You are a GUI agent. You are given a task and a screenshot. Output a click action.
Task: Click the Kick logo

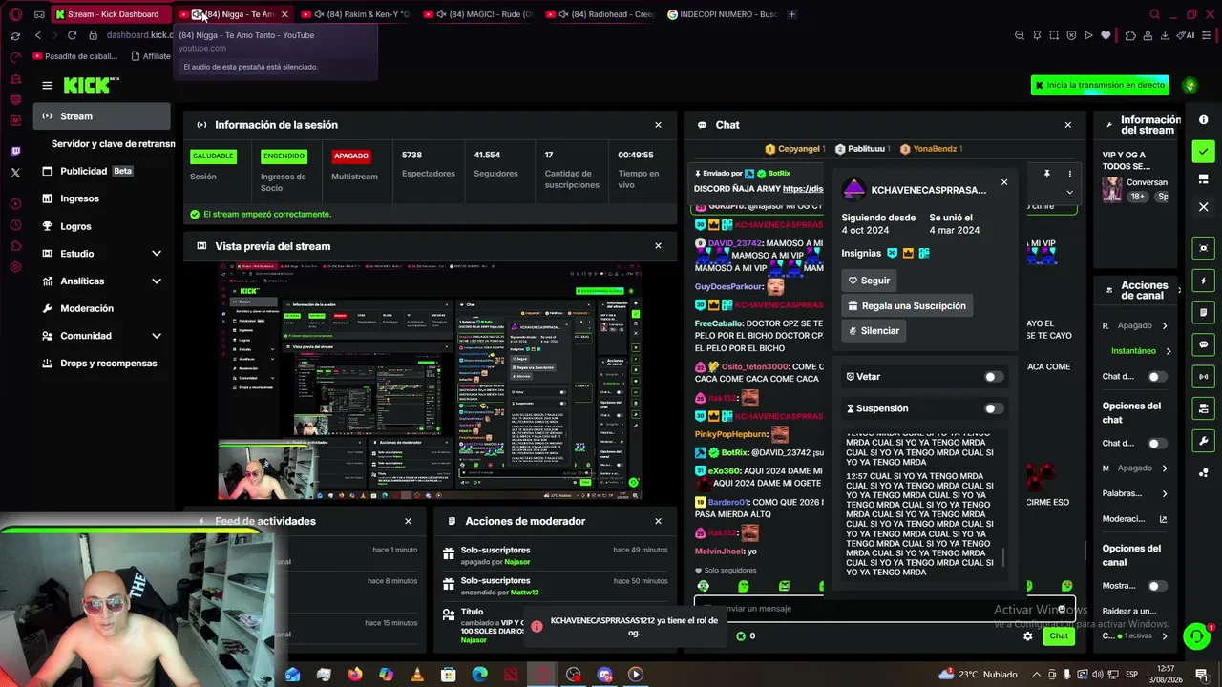tap(91, 85)
